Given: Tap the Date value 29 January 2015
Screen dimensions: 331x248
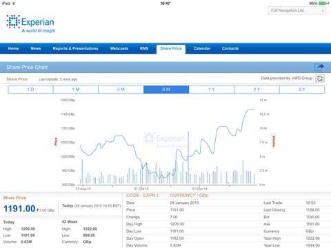Looking at the screenshot, I should point(184,203).
